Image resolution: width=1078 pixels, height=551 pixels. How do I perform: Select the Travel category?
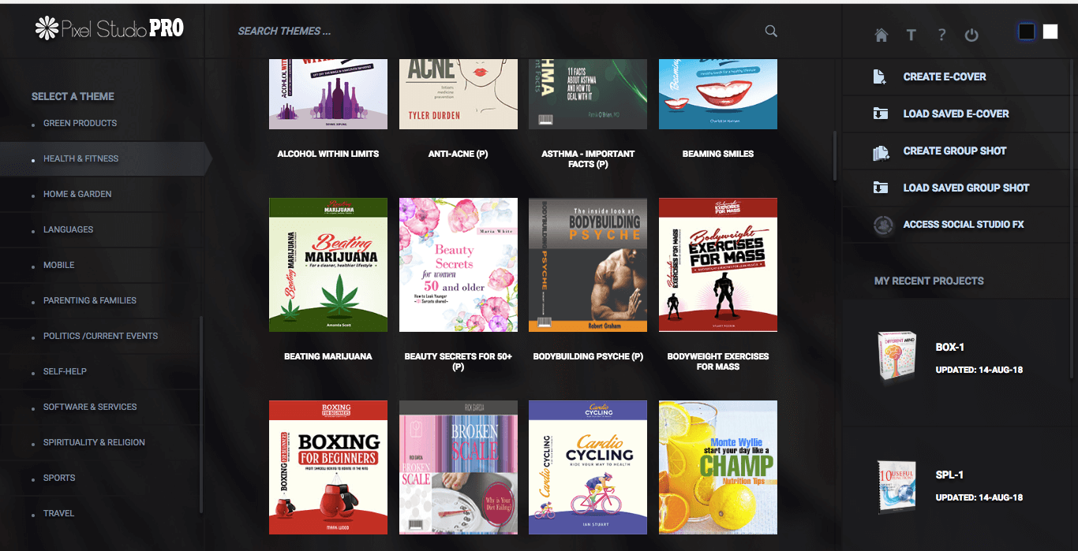pyautogui.click(x=58, y=513)
